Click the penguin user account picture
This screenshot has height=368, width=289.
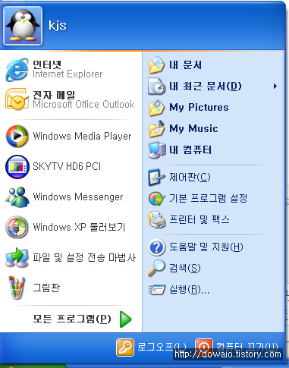[x=23, y=26]
